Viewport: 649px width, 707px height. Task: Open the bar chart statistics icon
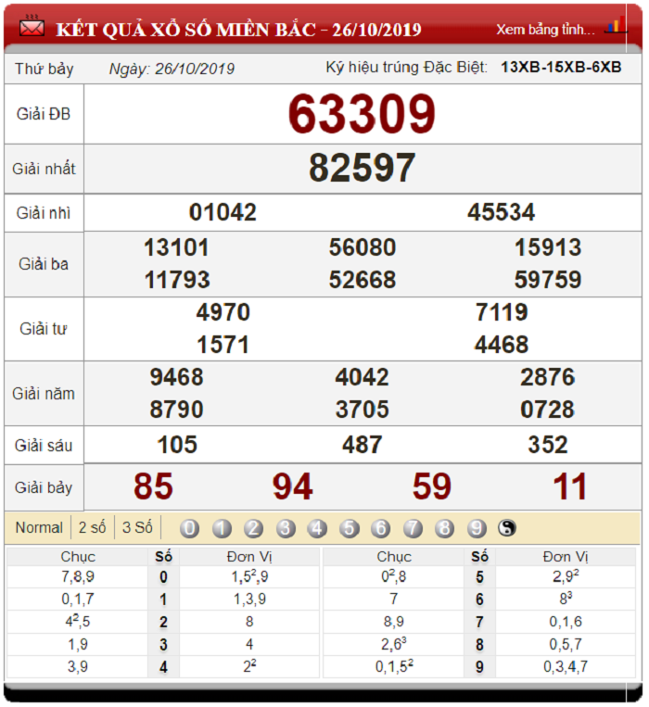click(x=617, y=25)
